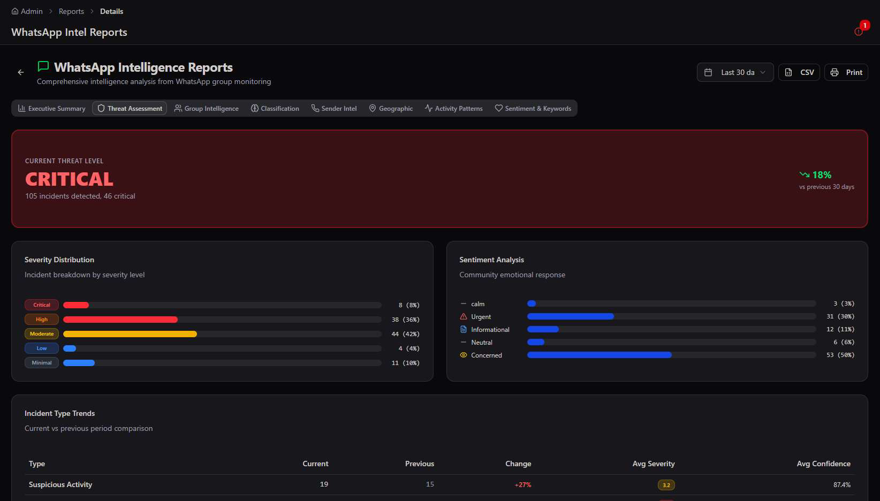Click the heart icon of Sentiment & Keywords

click(x=499, y=108)
